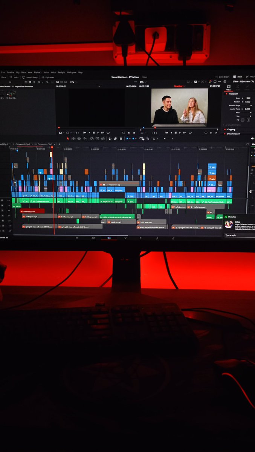Go to the Fairlight page
Viewport: 255px width, 452px height.
157,238
